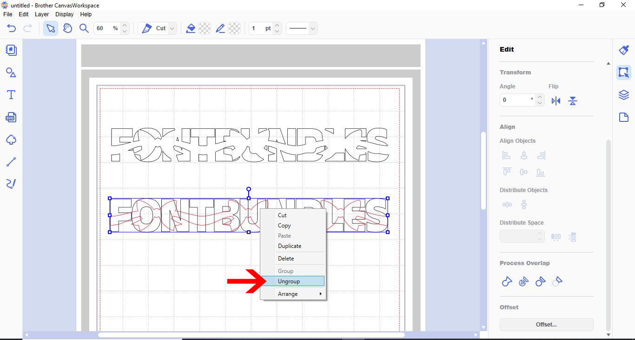Click the Align Top icon
This screenshot has width=635, height=340.
point(507,172)
